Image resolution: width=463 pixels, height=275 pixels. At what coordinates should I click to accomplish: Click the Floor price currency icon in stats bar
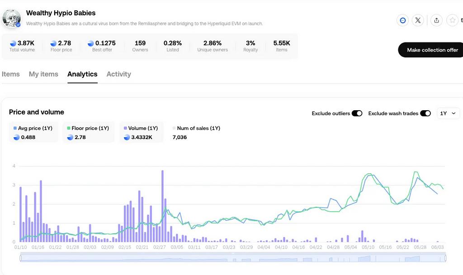(53, 43)
